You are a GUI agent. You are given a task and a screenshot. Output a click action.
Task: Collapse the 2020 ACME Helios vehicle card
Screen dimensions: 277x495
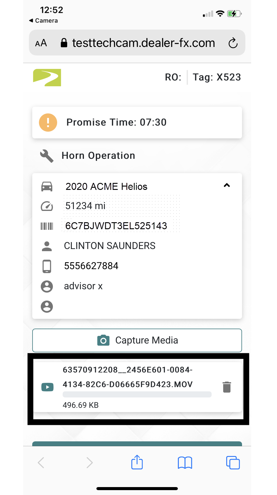click(x=227, y=185)
